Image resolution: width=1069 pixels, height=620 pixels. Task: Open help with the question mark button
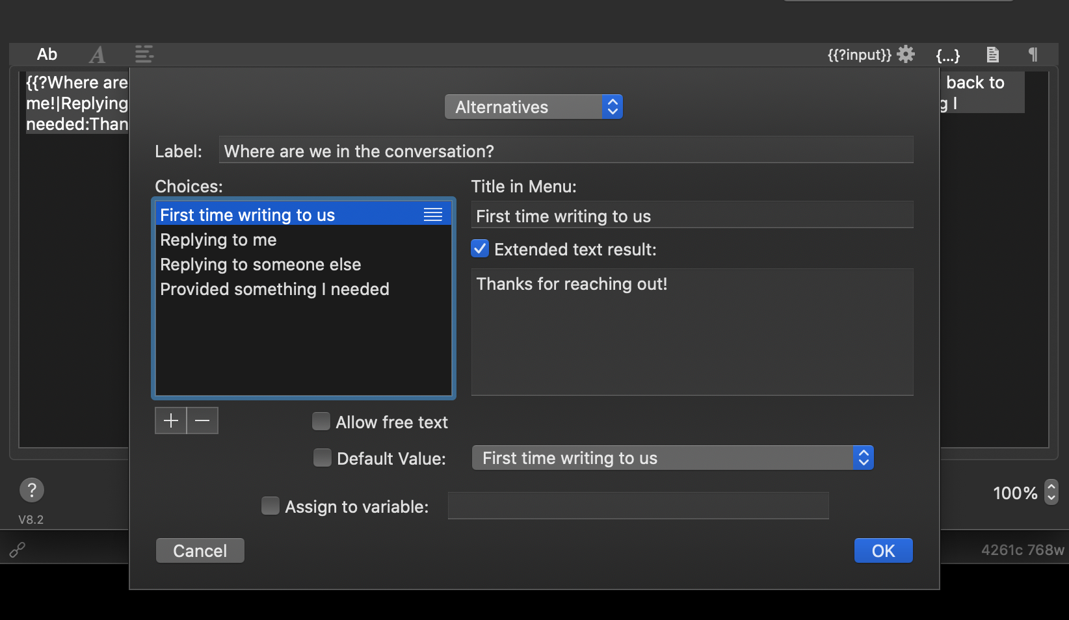(x=32, y=490)
